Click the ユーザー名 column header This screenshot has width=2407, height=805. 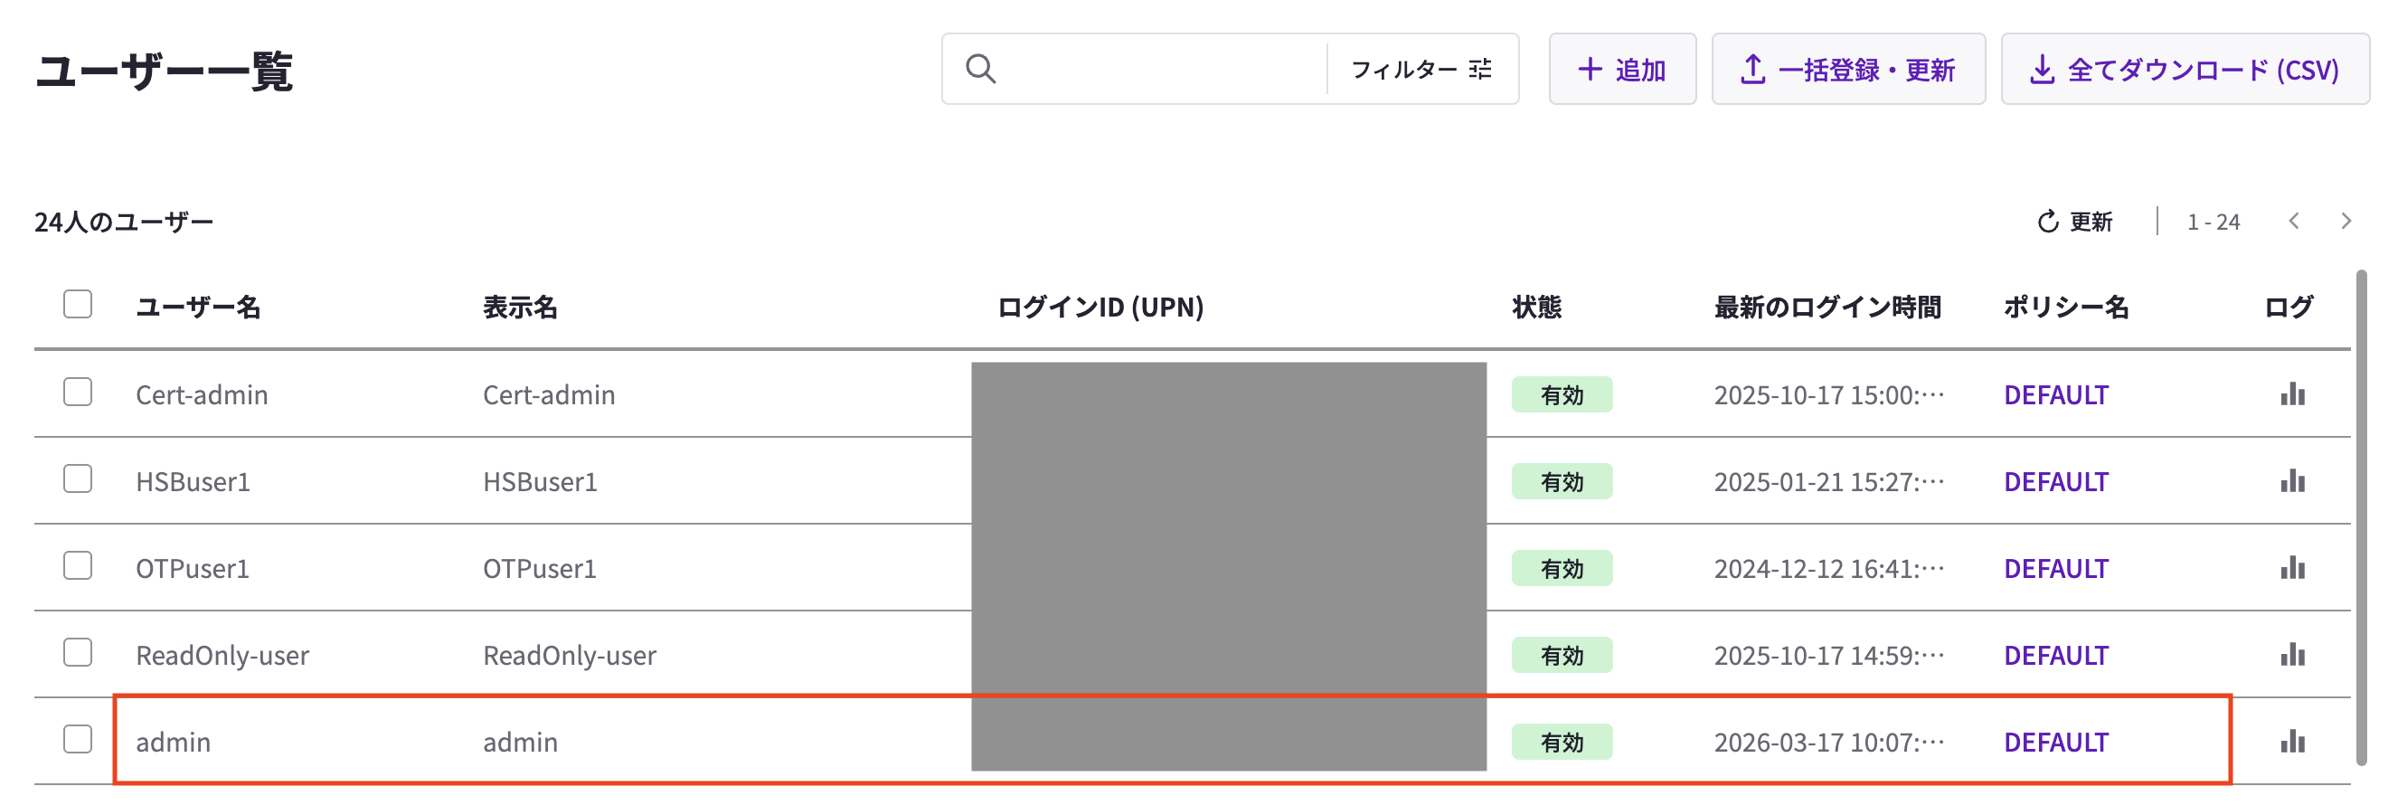pyautogui.click(x=198, y=308)
